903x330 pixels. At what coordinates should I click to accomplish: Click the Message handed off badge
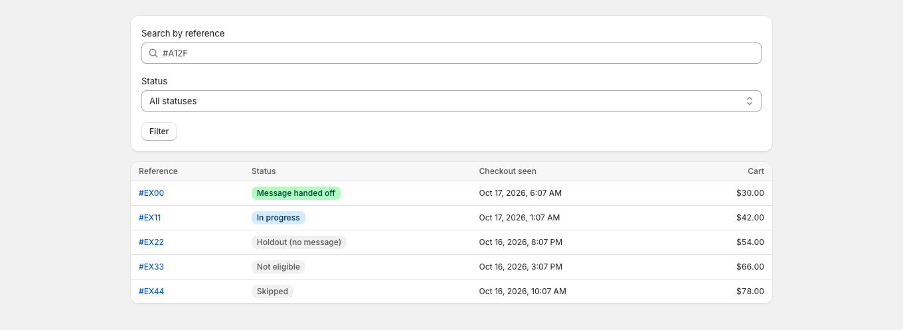[x=296, y=193]
